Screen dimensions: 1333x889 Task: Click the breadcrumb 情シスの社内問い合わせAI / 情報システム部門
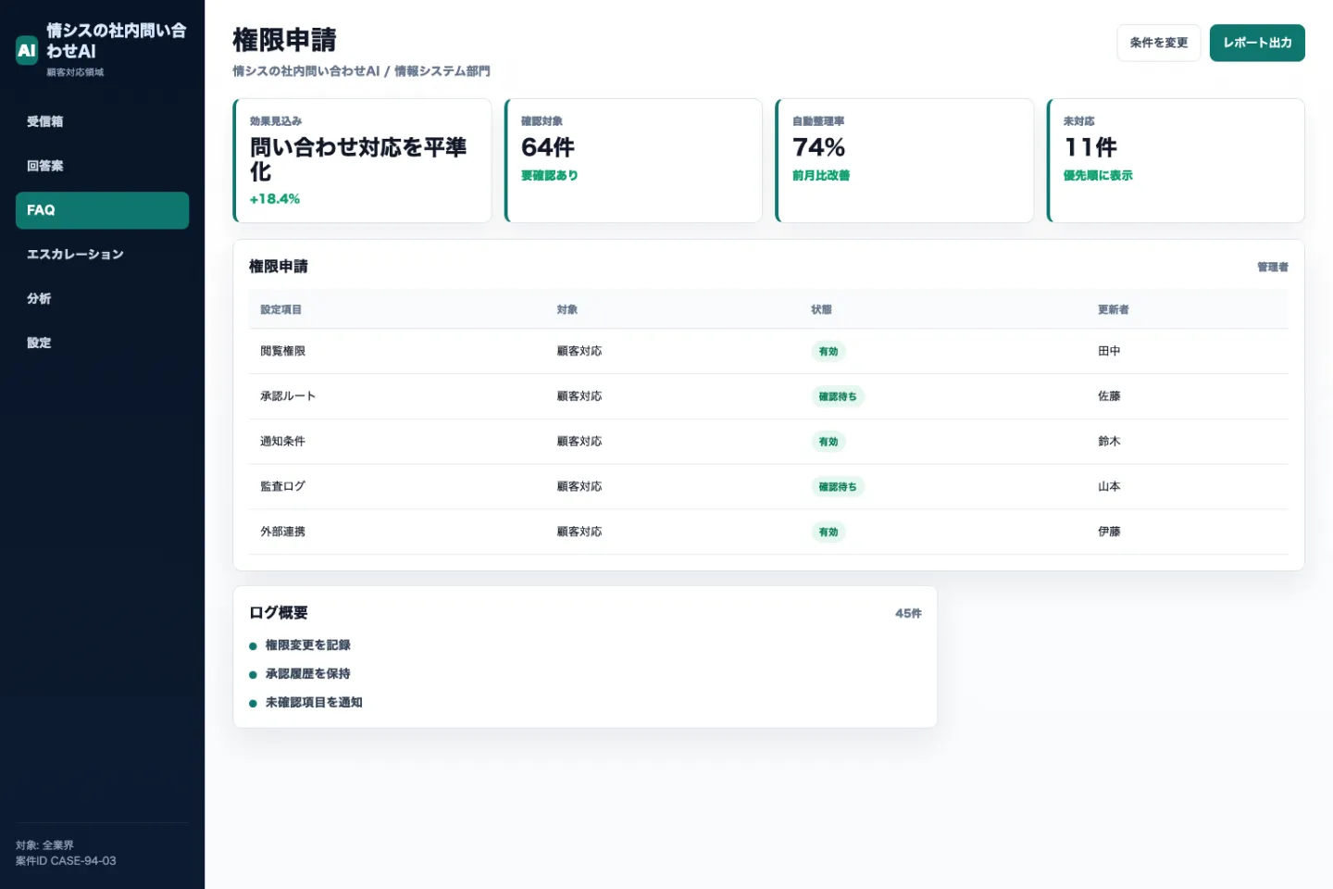click(361, 71)
